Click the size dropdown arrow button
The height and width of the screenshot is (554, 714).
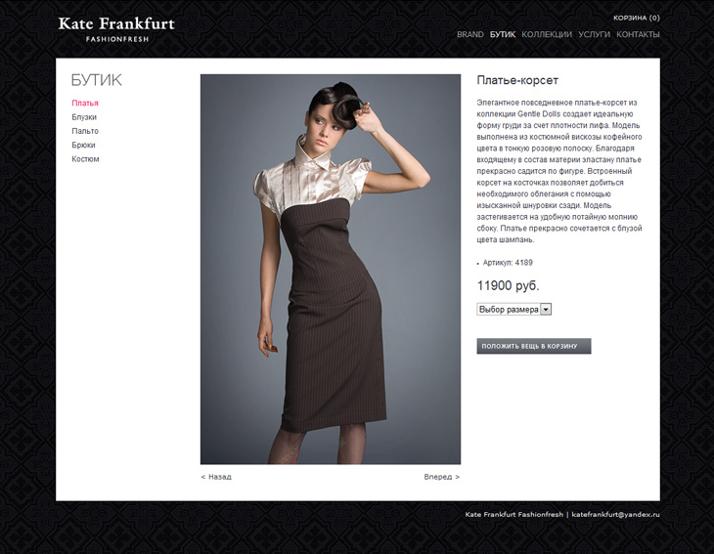[x=546, y=310]
